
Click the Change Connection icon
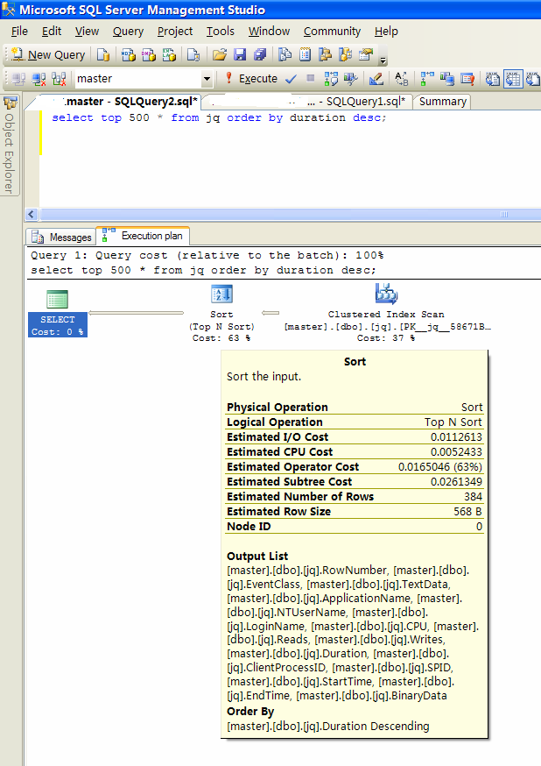(x=59, y=79)
